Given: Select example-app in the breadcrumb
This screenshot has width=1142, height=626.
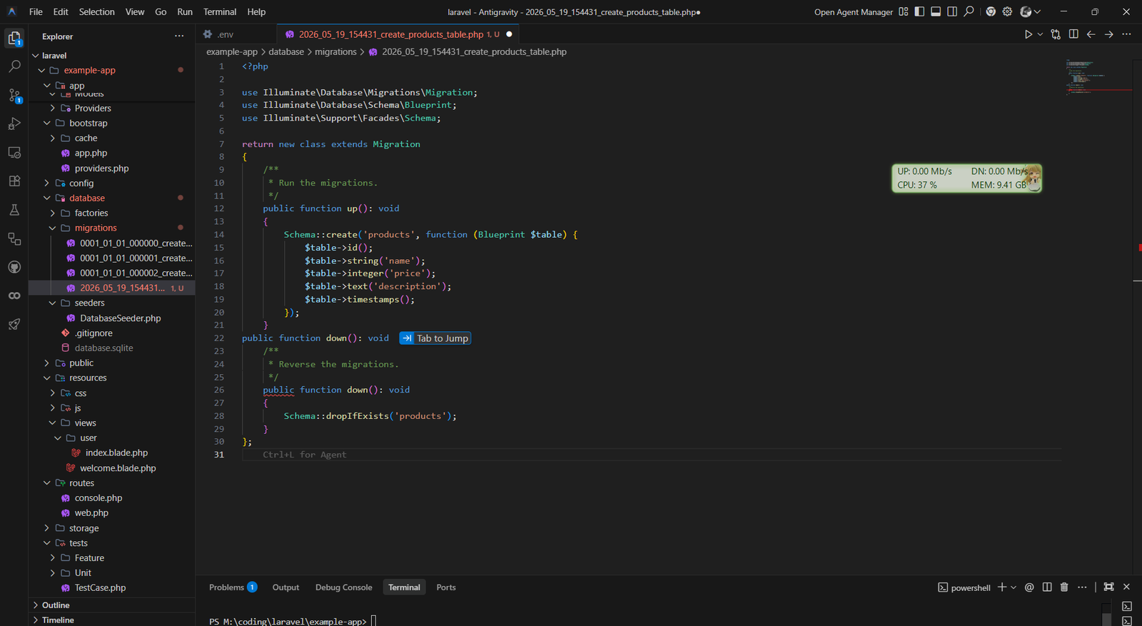Looking at the screenshot, I should click(232, 52).
